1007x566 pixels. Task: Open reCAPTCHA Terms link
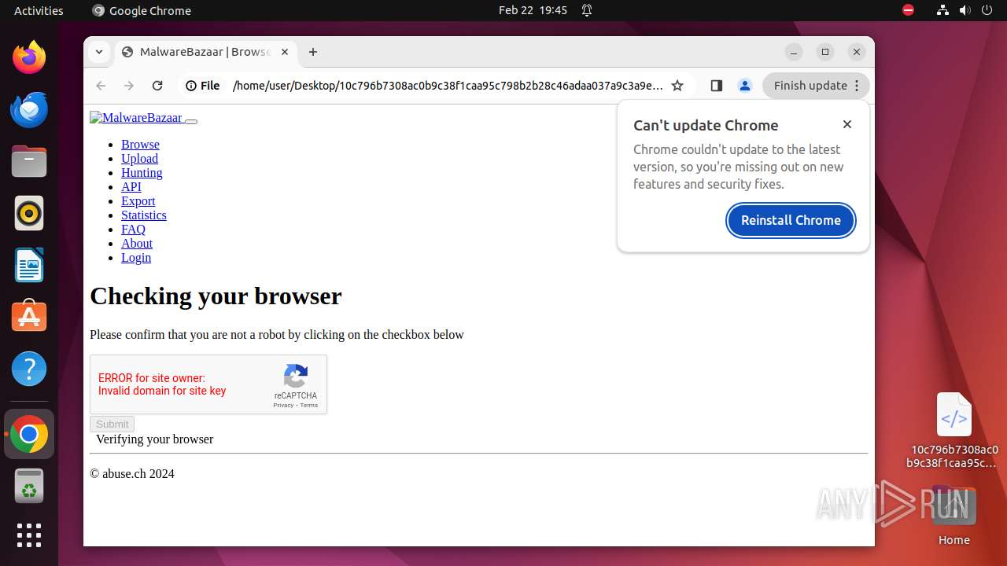(x=309, y=405)
